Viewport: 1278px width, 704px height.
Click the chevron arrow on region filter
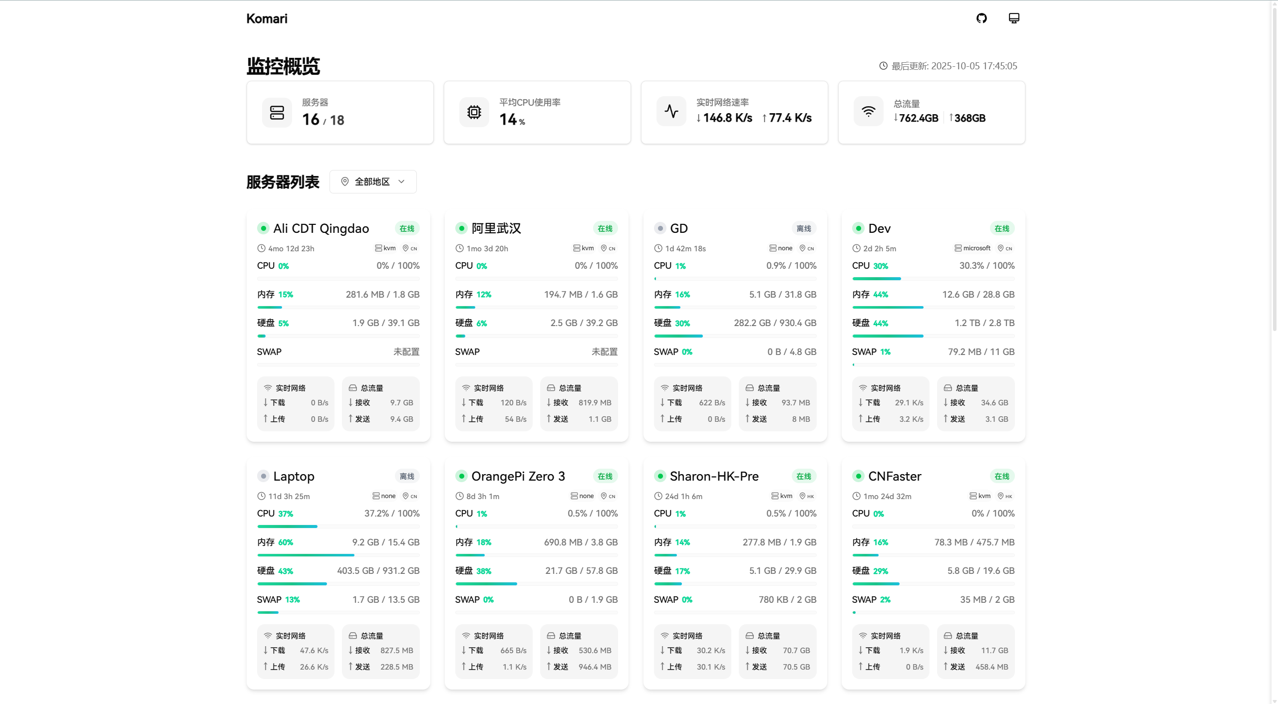402,181
